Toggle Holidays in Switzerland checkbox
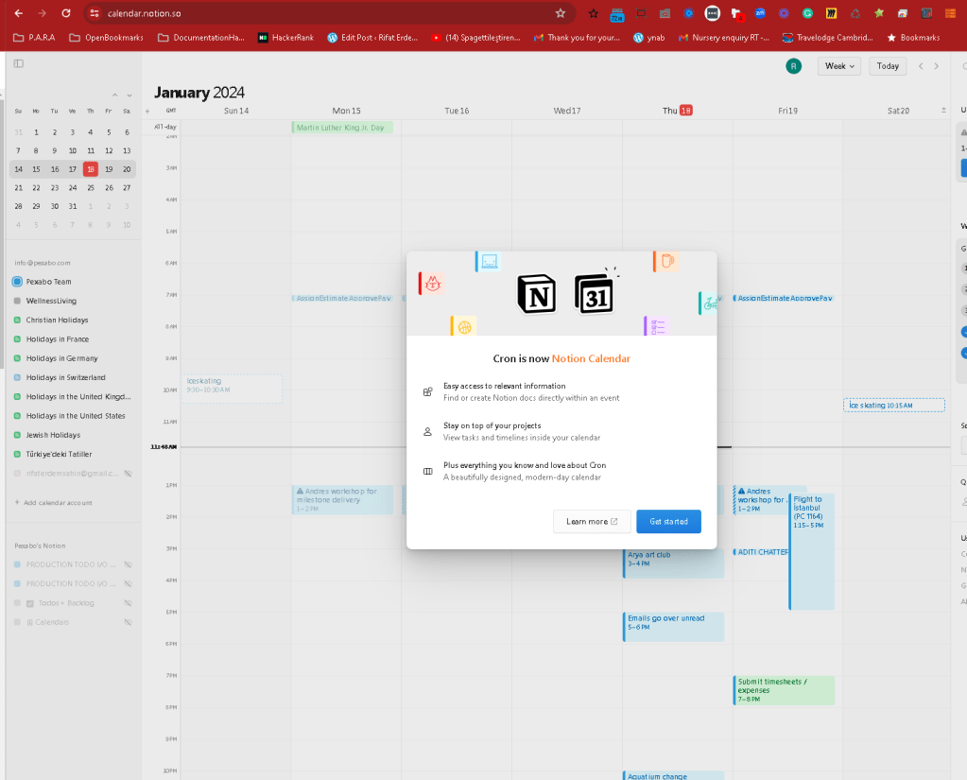This screenshot has width=967, height=780. point(17,377)
